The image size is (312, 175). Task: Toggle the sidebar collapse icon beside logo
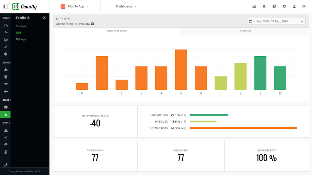[5, 6]
